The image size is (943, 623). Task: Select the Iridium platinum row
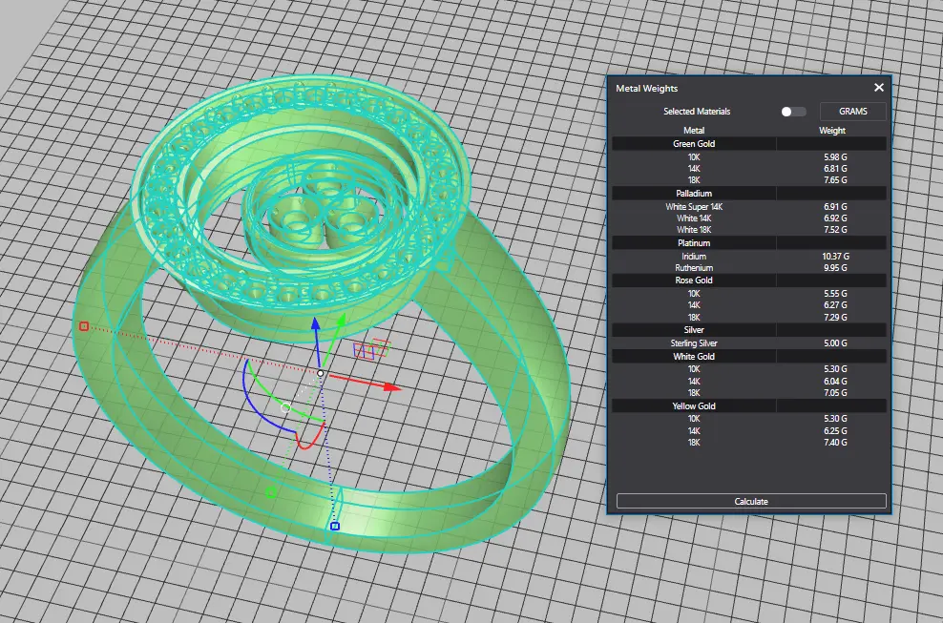click(x=694, y=257)
